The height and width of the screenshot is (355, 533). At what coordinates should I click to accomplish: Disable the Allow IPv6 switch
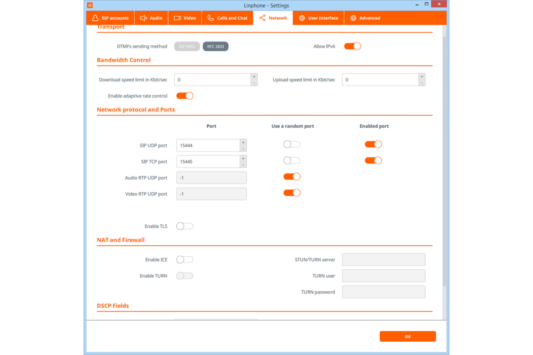(x=353, y=46)
